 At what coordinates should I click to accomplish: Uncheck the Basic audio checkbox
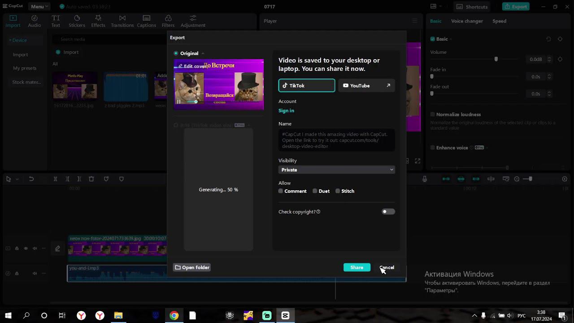(433, 39)
